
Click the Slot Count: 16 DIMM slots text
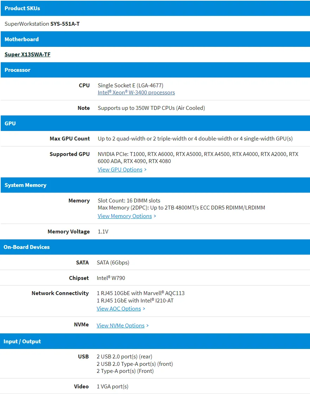pyautogui.click(x=129, y=200)
